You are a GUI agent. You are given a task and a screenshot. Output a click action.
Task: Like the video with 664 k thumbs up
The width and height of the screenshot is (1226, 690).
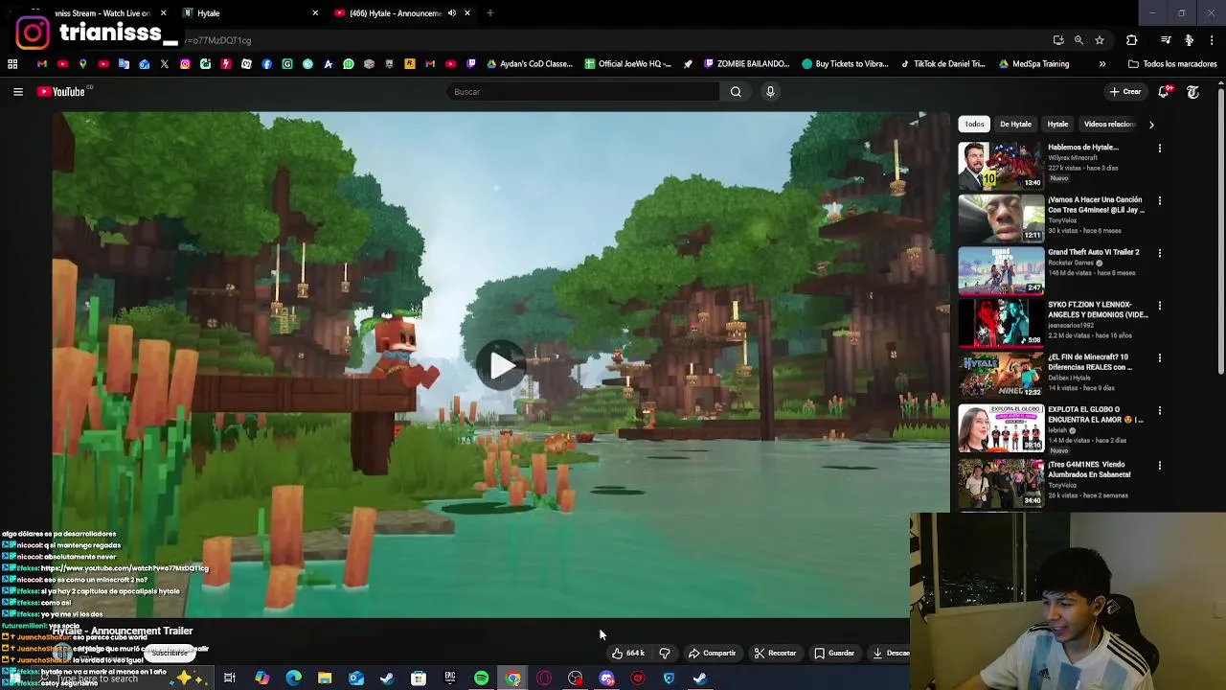(627, 654)
